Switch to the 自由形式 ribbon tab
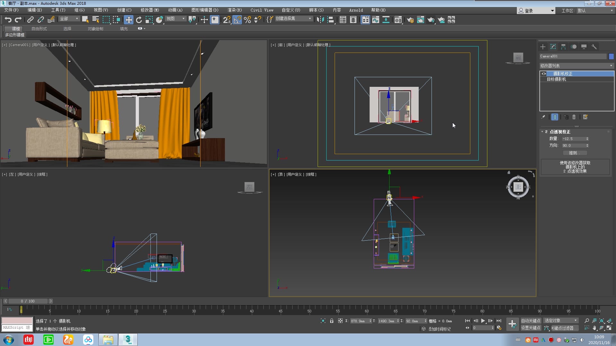The image size is (616, 346). coord(38,29)
